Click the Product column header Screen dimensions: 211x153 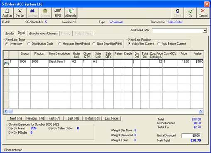[39, 55]
